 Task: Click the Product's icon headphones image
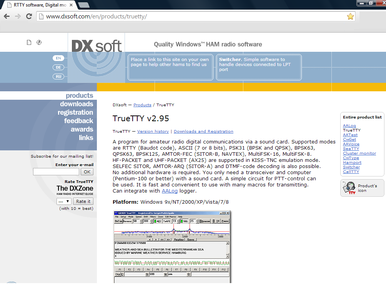point(349,188)
